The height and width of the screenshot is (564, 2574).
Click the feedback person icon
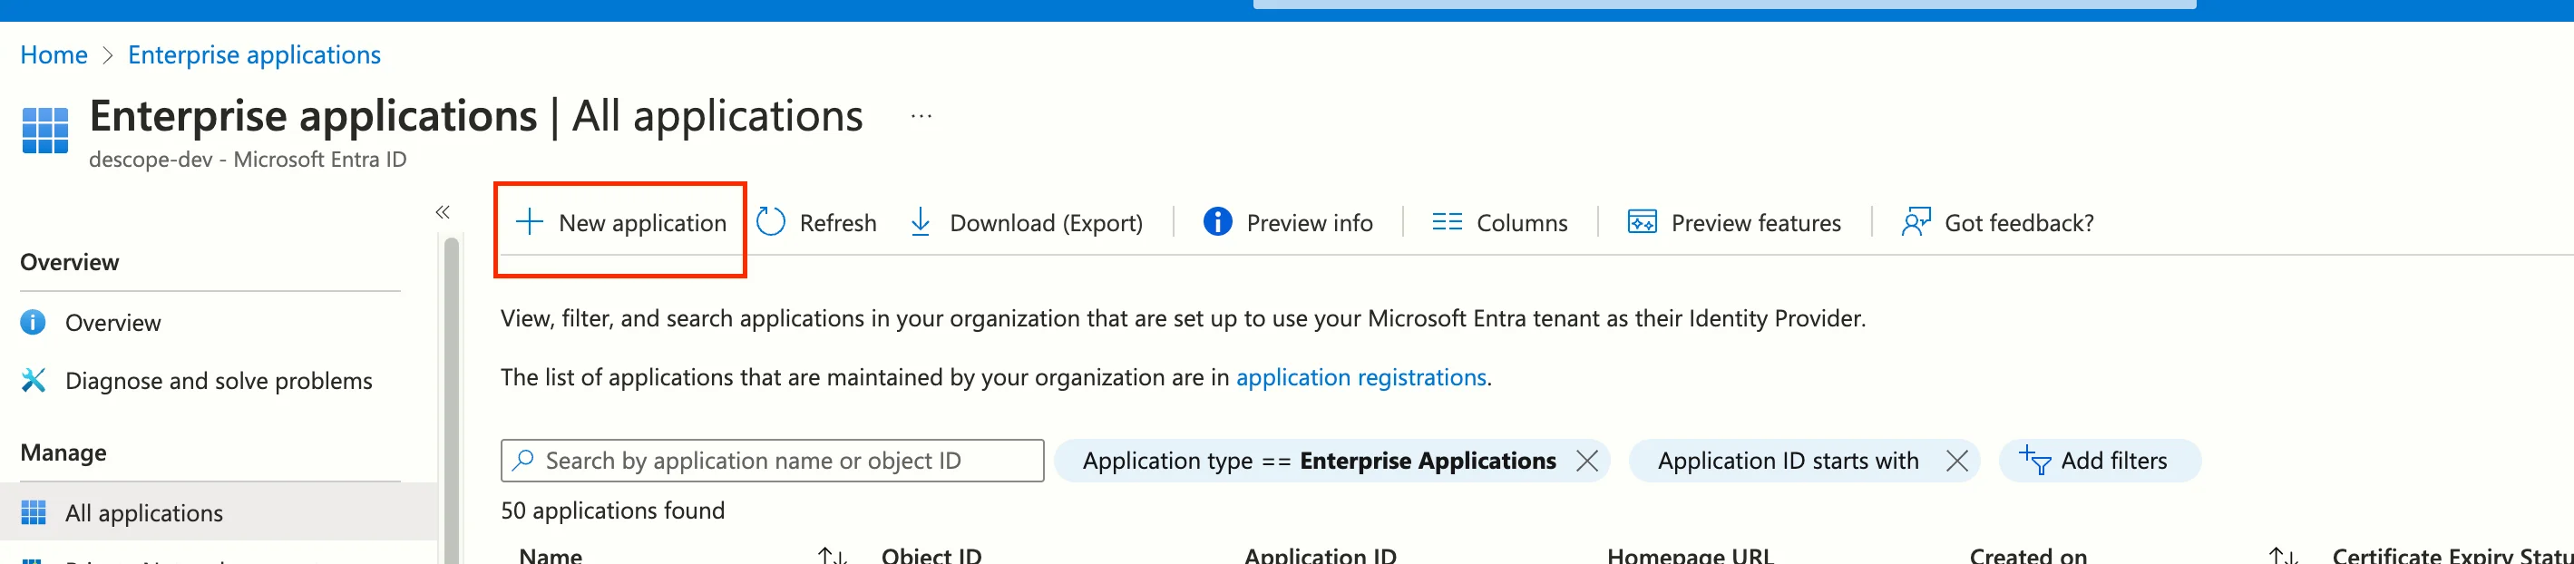coord(1916,221)
